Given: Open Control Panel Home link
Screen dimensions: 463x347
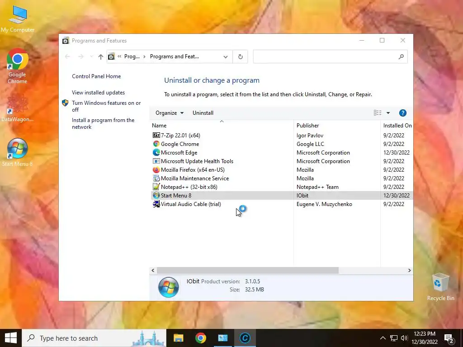Looking at the screenshot, I should coord(96,76).
